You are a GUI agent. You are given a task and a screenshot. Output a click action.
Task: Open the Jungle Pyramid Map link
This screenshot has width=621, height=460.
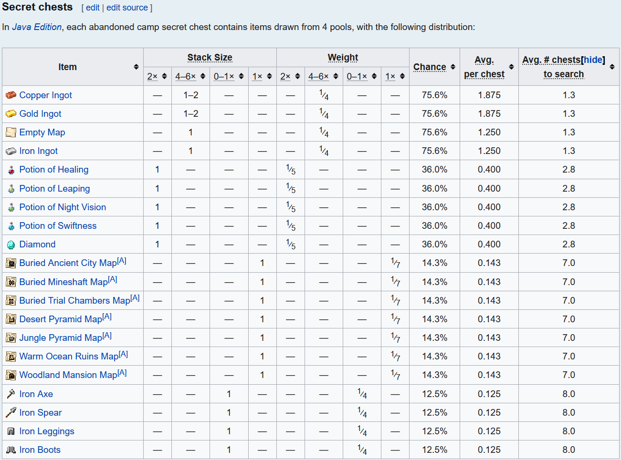pos(61,338)
